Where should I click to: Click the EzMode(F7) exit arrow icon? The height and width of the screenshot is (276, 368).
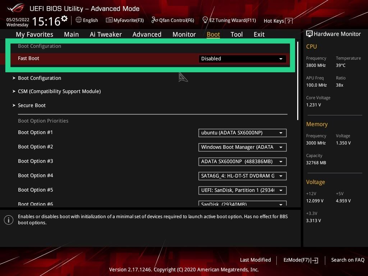point(315,260)
